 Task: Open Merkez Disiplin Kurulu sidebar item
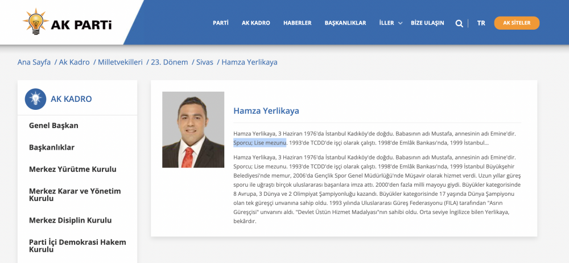click(70, 220)
